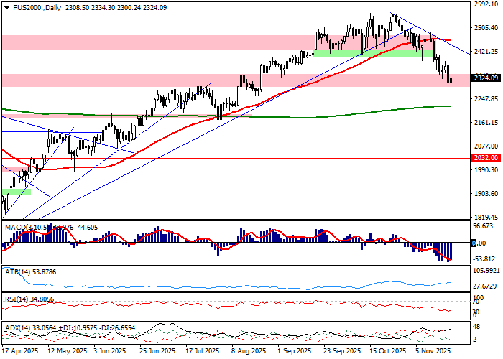Click the latest candlestick on the chart
The width and height of the screenshot is (503, 359).
pos(451,79)
